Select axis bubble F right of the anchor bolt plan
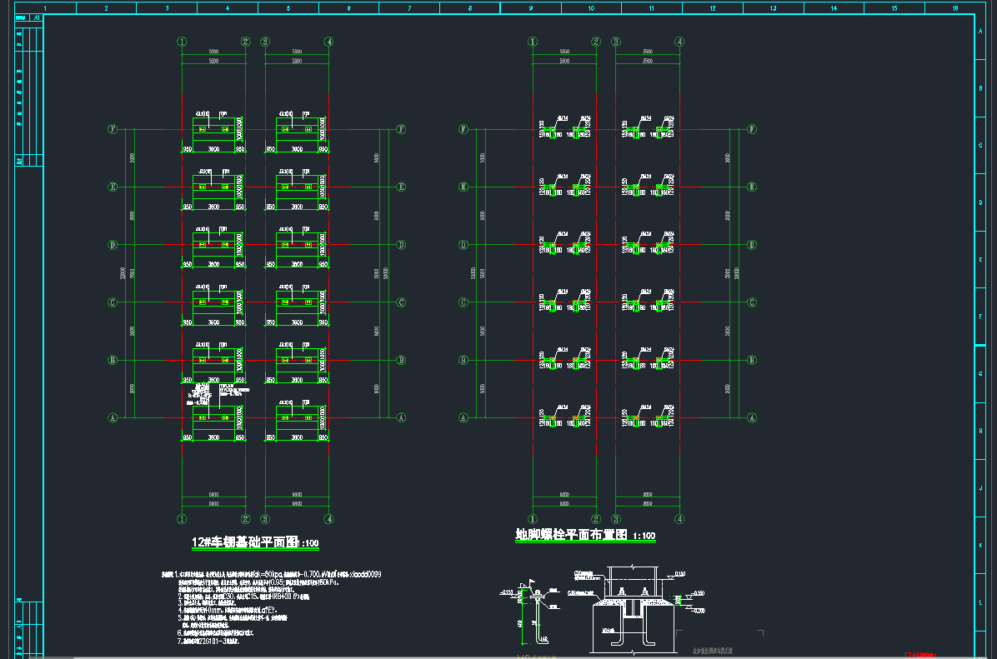 click(752, 129)
